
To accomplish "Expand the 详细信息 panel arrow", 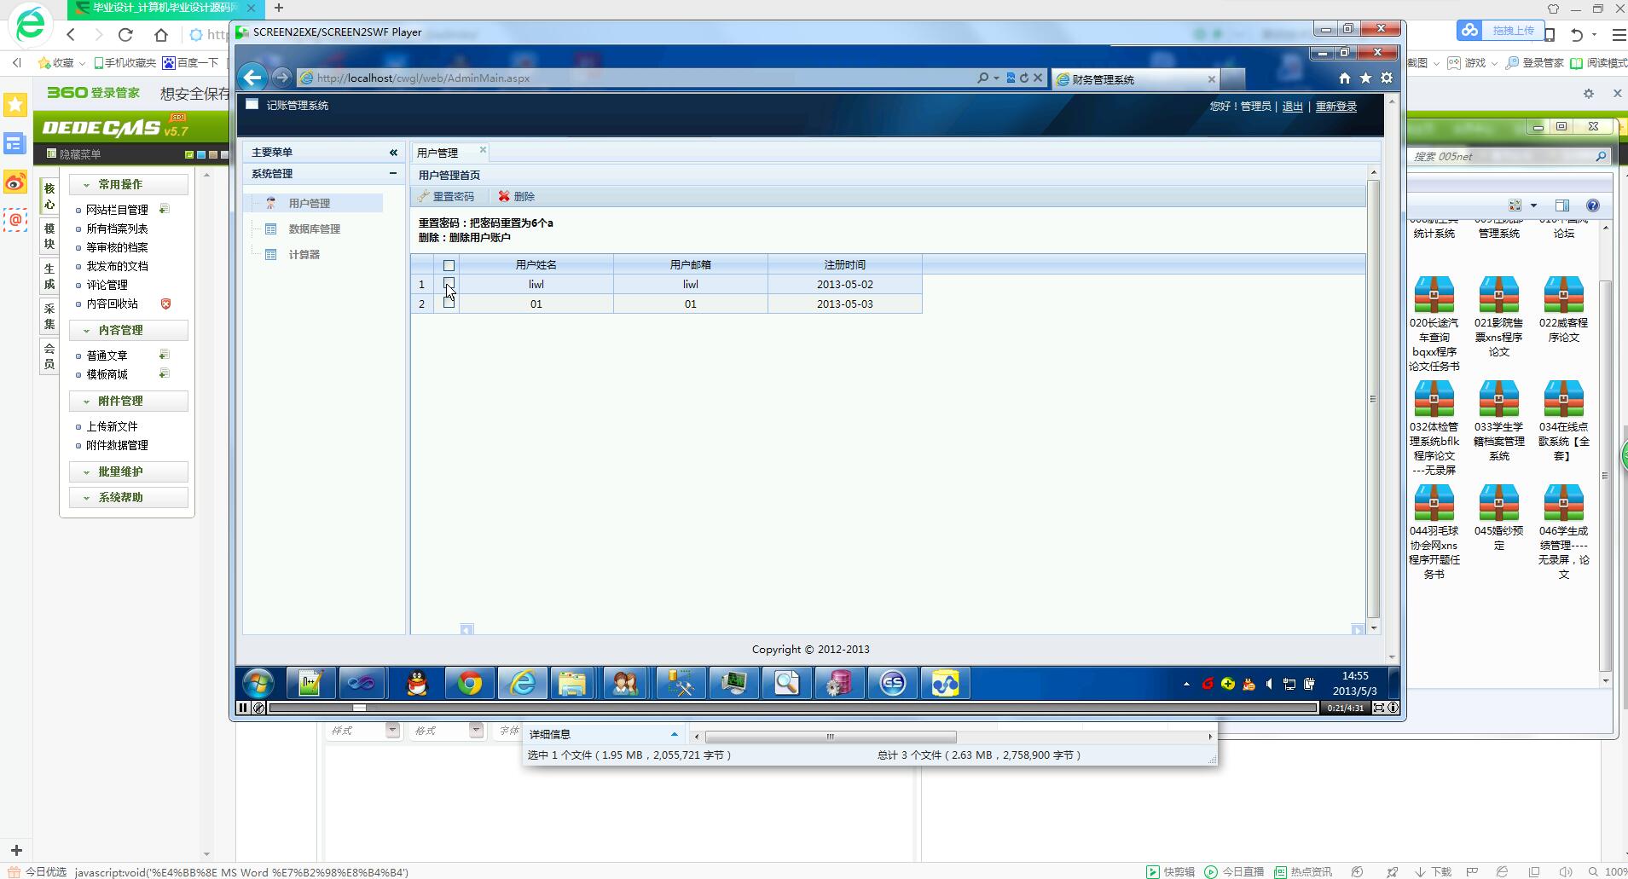I will click(674, 734).
